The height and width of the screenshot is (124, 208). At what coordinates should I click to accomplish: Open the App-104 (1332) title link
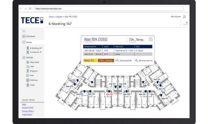pyautogui.click(x=96, y=39)
